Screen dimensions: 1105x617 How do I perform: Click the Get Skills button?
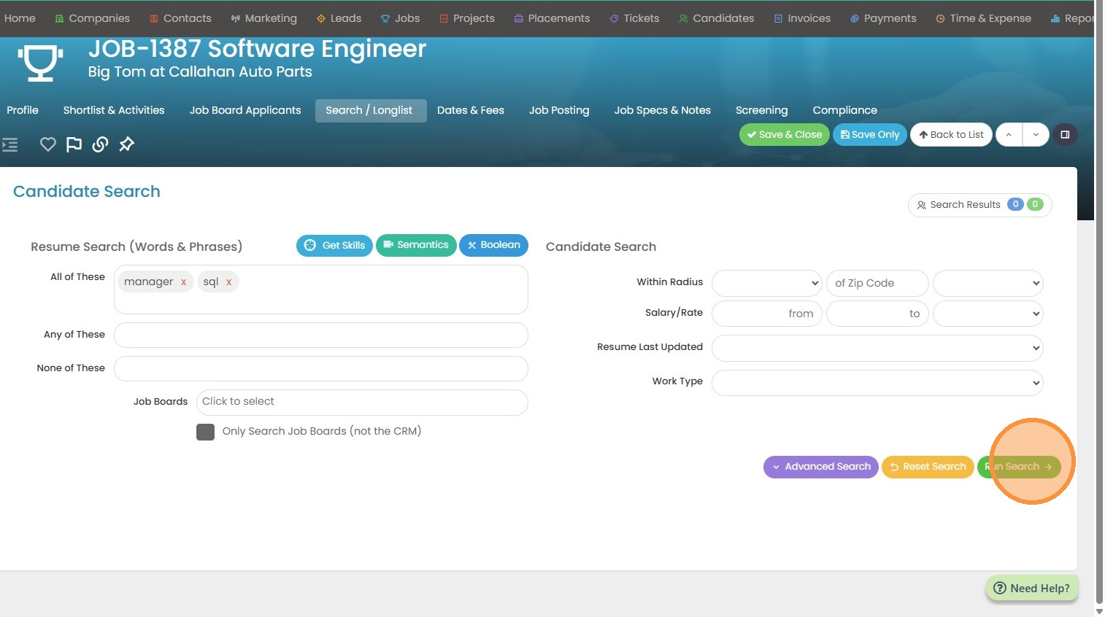click(335, 245)
